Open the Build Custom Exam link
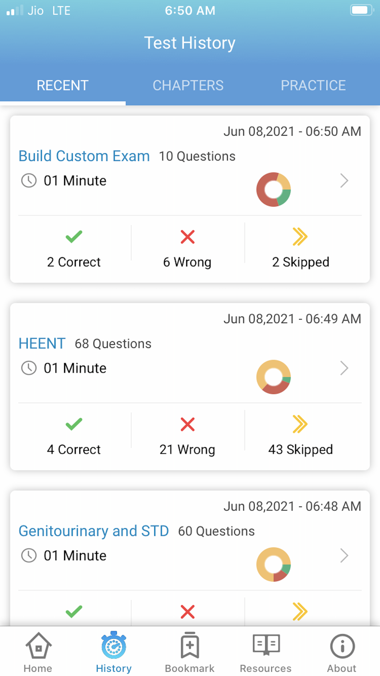Screen dimensions: 380x676 coord(84,156)
